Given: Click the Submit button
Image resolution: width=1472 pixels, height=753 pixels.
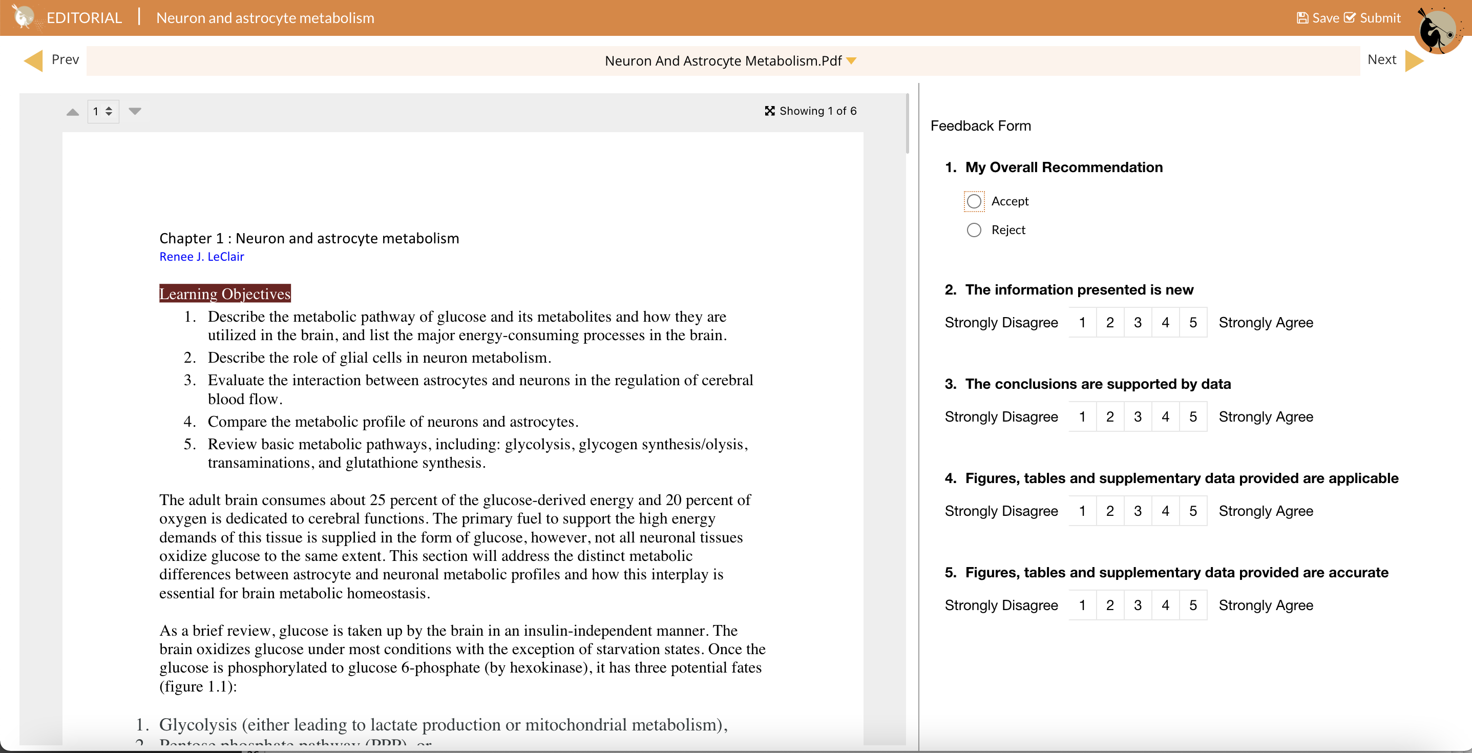Looking at the screenshot, I should (1373, 18).
